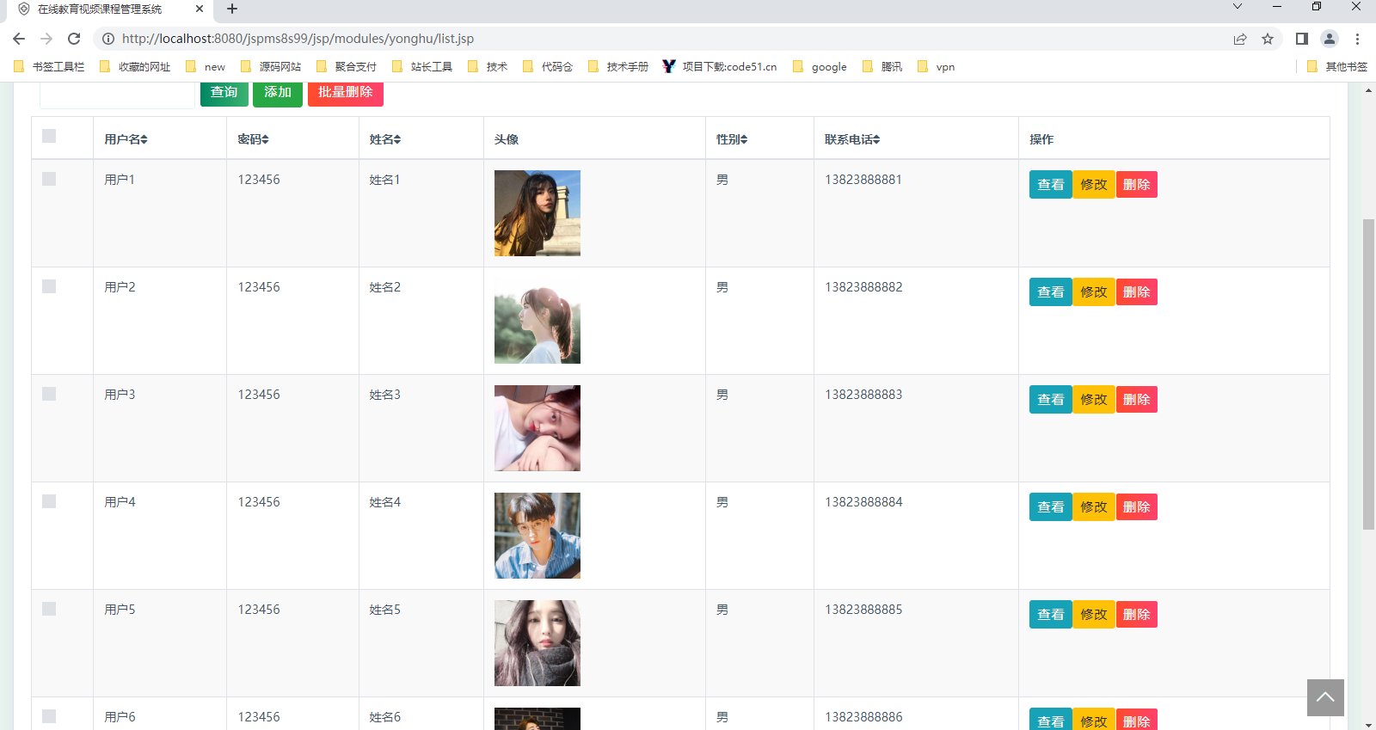Sort the table by 性别 column
This screenshot has width=1376, height=730.
[x=744, y=139]
